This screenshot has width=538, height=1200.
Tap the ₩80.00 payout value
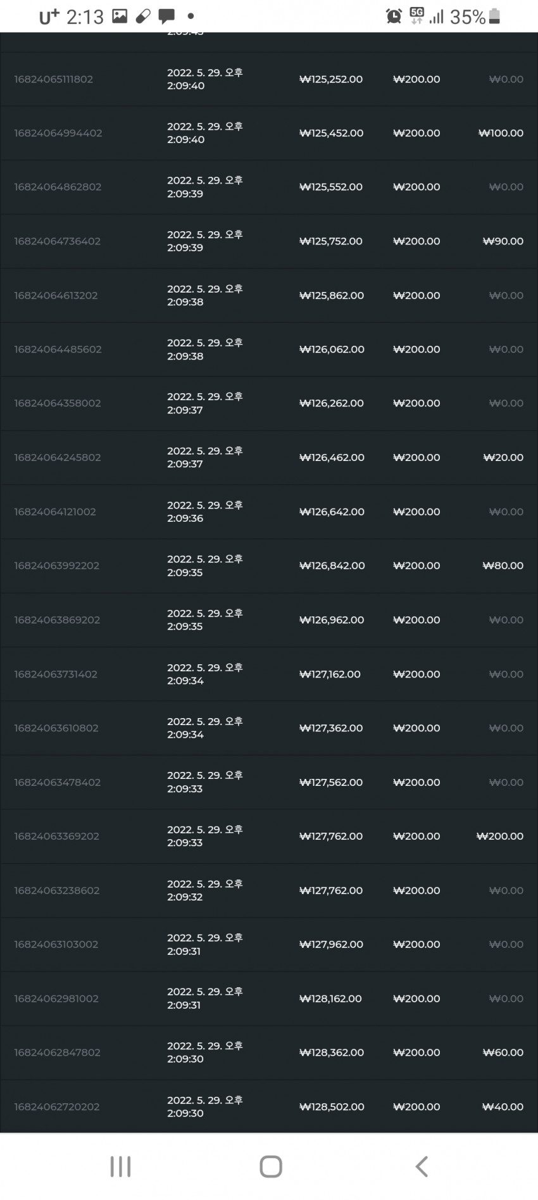pyautogui.click(x=503, y=565)
